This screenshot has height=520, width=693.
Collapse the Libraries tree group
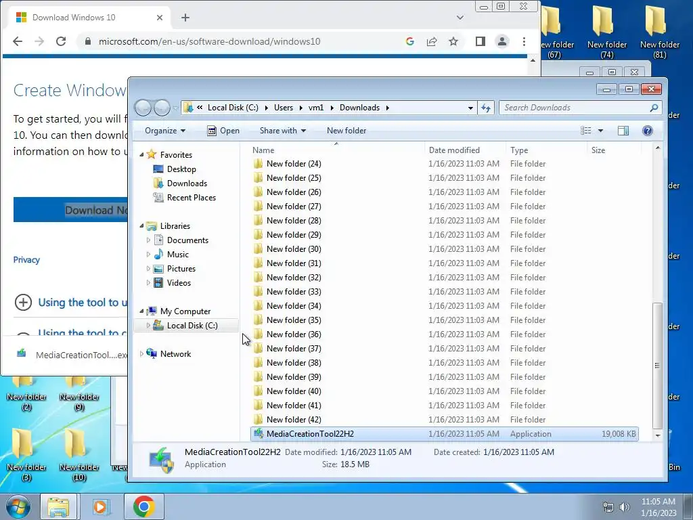click(x=141, y=226)
